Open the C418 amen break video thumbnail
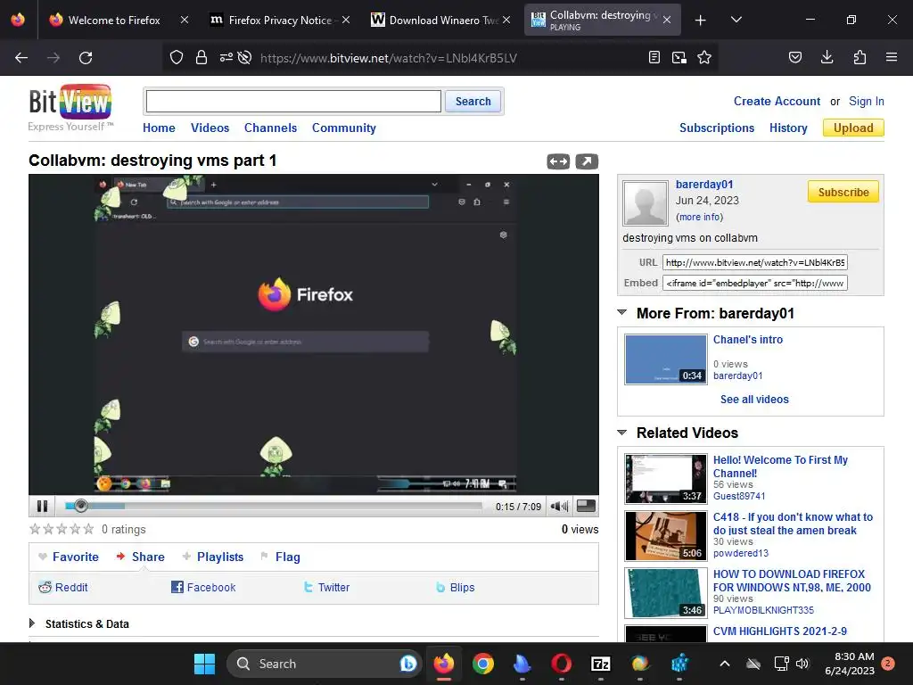Screen dimensions: 913x685 tap(665, 536)
